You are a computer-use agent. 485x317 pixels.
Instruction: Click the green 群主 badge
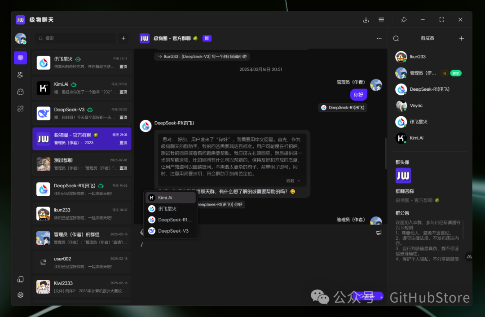coord(456,73)
